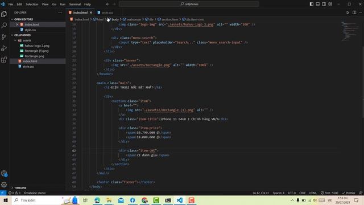Open the Help menu
This screenshot has height=205, width=364.
(87, 4)
